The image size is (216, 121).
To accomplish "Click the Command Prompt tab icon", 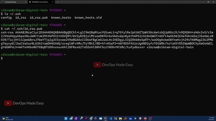I will [3, 2].
